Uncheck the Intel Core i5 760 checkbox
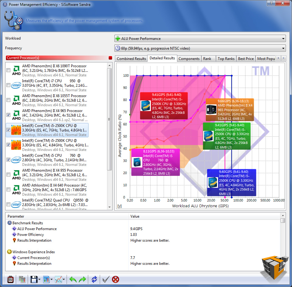292x287 pixels. [9, 160]
